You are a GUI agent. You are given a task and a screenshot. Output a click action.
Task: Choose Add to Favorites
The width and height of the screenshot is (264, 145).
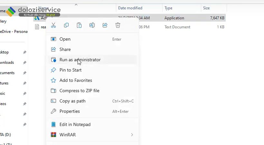click(x=92, y=80)
